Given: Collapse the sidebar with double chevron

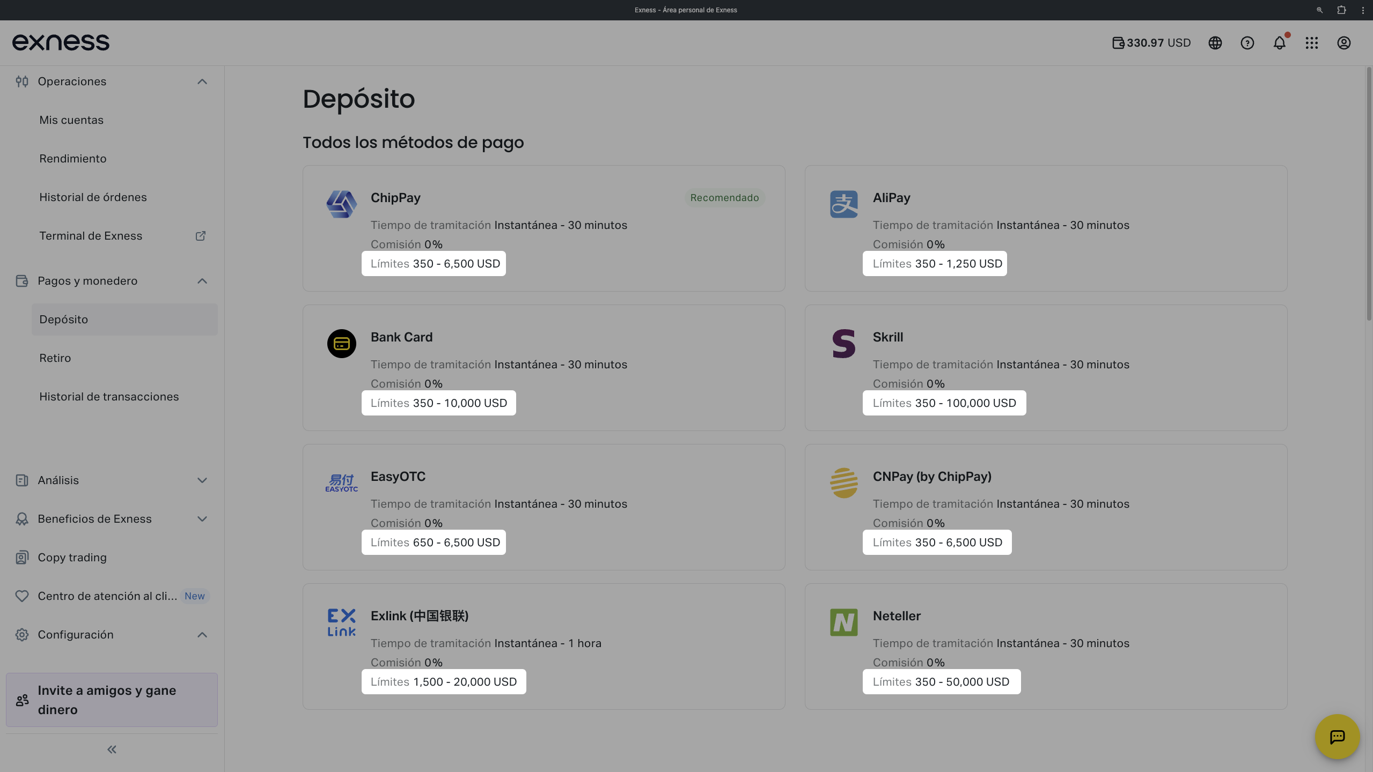Looking at the screenshot, I should coord(112,749).
